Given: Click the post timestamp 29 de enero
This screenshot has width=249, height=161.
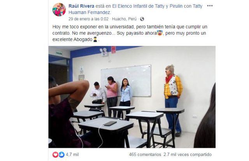Looking at the screenshot, I should point(88,19).
